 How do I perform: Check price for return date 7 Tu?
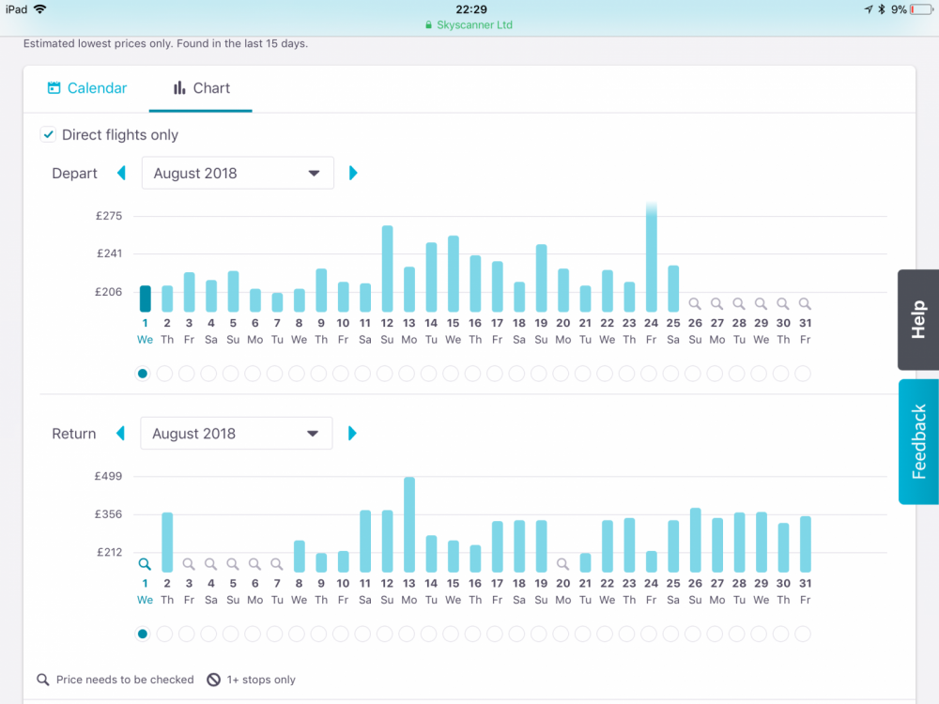pos(277,564)
